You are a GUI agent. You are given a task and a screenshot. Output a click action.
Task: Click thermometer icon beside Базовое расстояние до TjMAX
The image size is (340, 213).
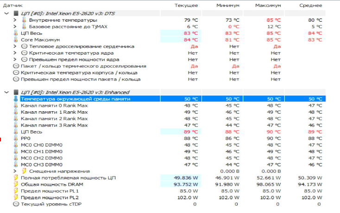(x=24, y=27)
